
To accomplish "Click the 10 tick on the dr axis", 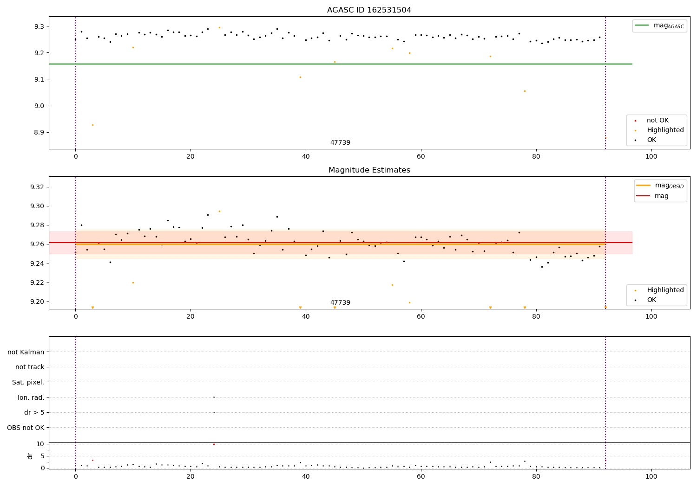I will 40,444.
